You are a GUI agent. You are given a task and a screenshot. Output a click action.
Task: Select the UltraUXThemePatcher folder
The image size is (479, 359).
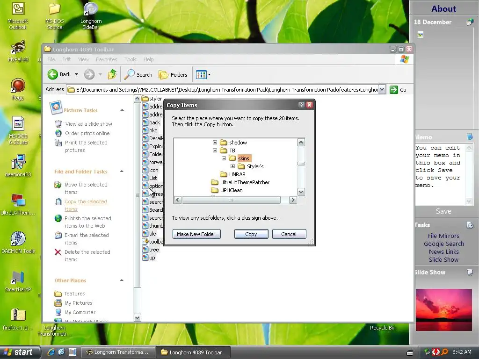tap(245, 182)
